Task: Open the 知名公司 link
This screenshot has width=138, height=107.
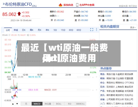Action: click(x=129, y=100)
